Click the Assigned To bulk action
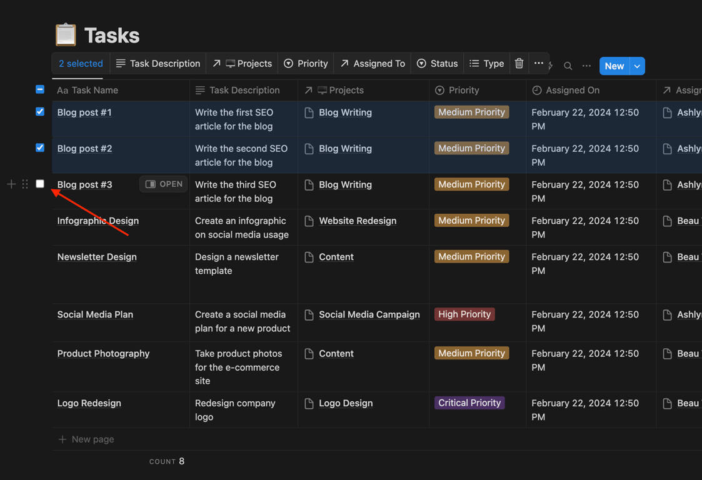The image size is (702, 480). pyautogui.click(x=373, y=64)
